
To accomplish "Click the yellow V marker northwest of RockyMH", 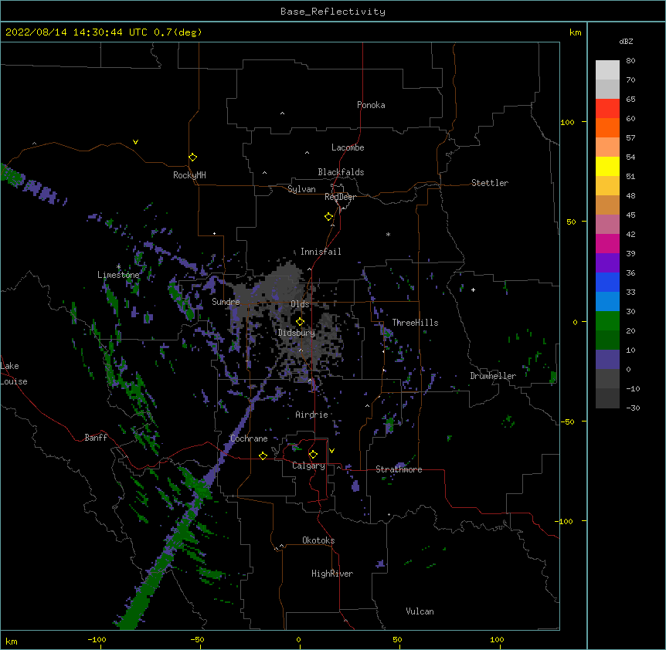I will click(x=135, y=142).
